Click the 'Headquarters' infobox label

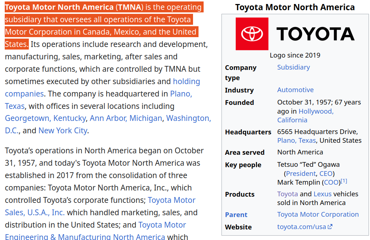click(x=248, y=132)
